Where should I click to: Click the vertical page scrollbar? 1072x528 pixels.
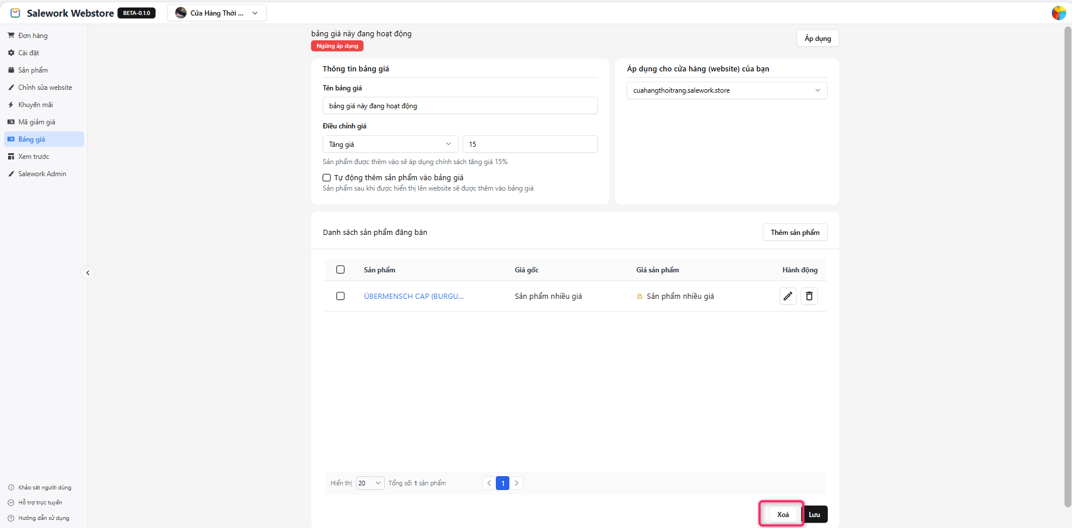(x=1067, y=265)
